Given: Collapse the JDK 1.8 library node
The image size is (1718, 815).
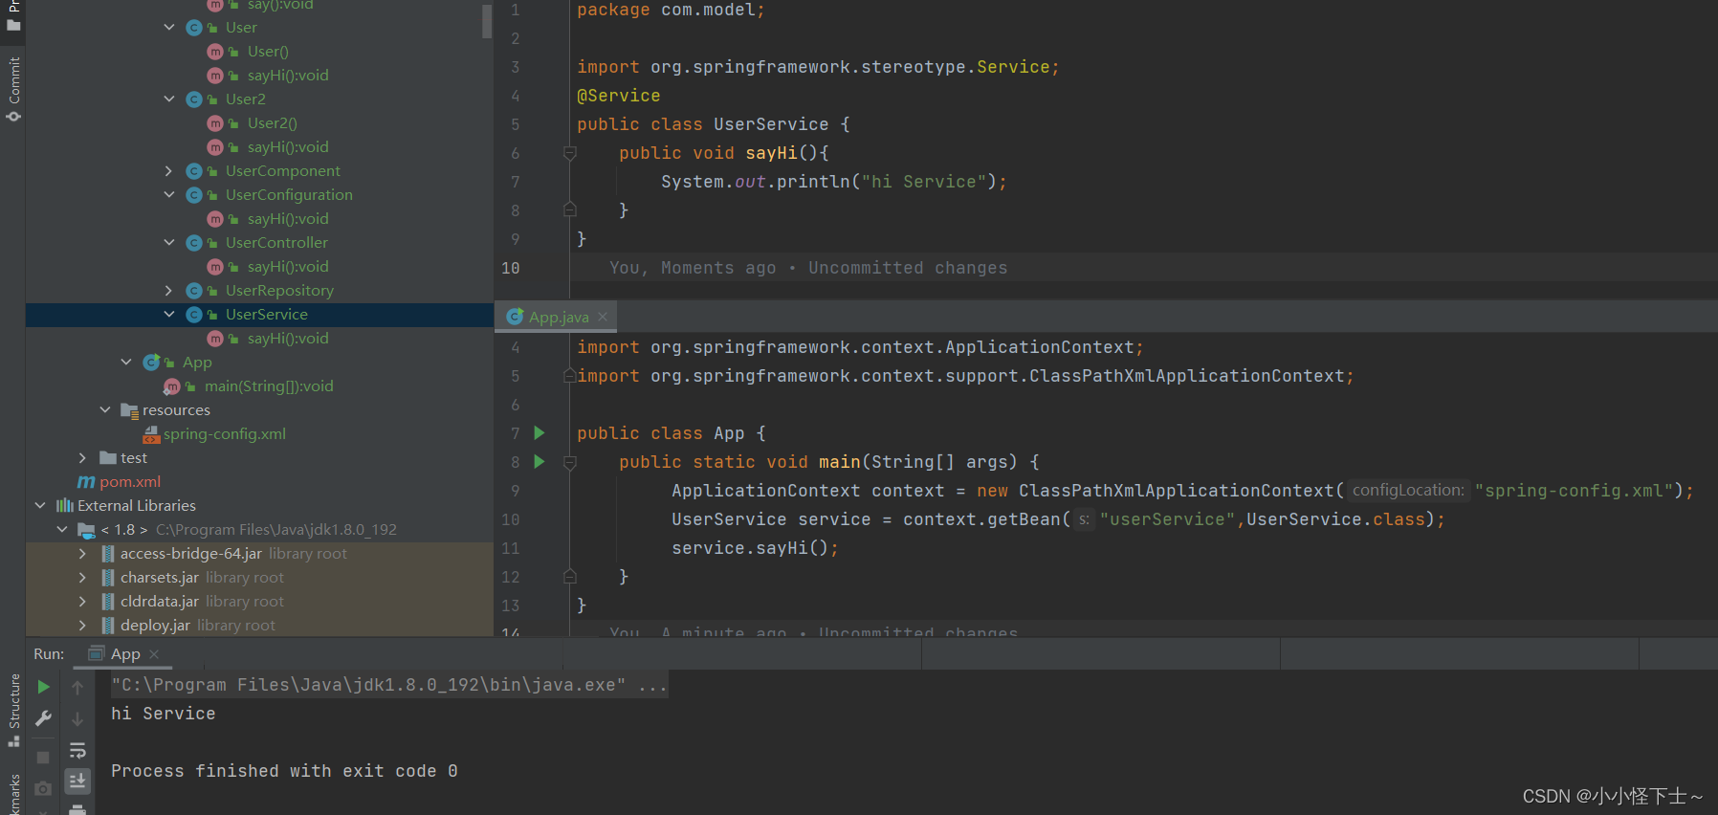Looking at the screenshot, I should [x=62, y=530].
